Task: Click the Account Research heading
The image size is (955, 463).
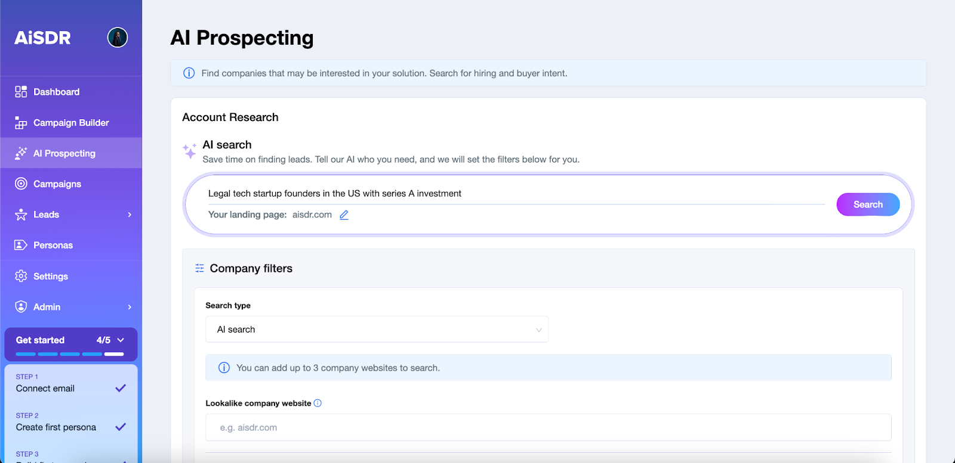Action: tap(230, 117)
